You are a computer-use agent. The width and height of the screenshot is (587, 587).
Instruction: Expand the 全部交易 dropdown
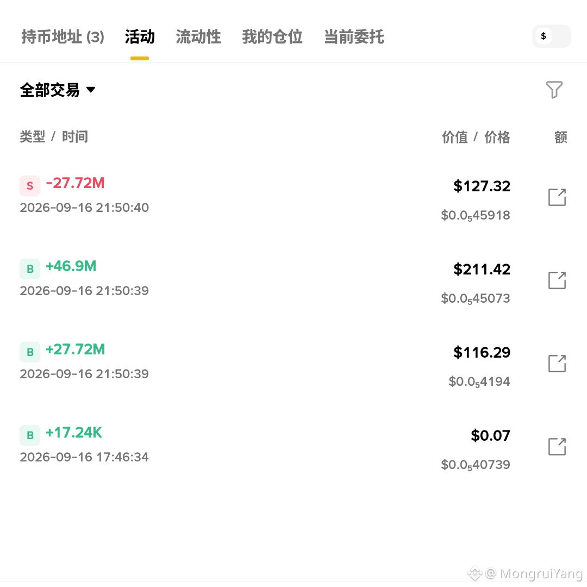tap(58, 90)
